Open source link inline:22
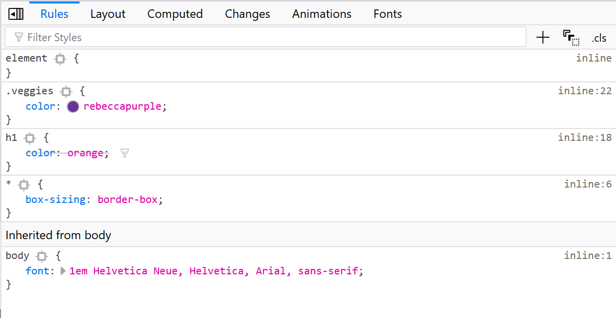Screen dimensions: 616x318 point(585,91)
